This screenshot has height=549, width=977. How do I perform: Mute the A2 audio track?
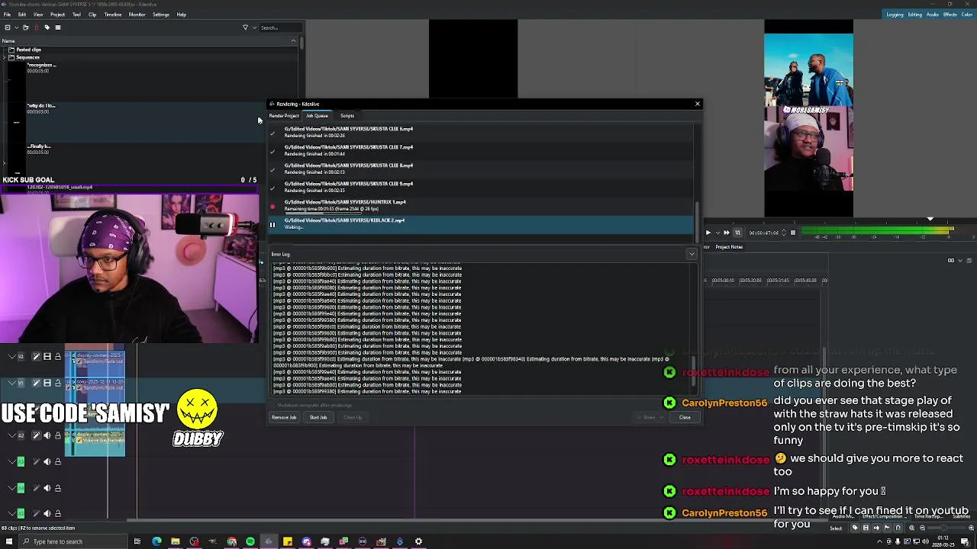(x=47, y=435)
